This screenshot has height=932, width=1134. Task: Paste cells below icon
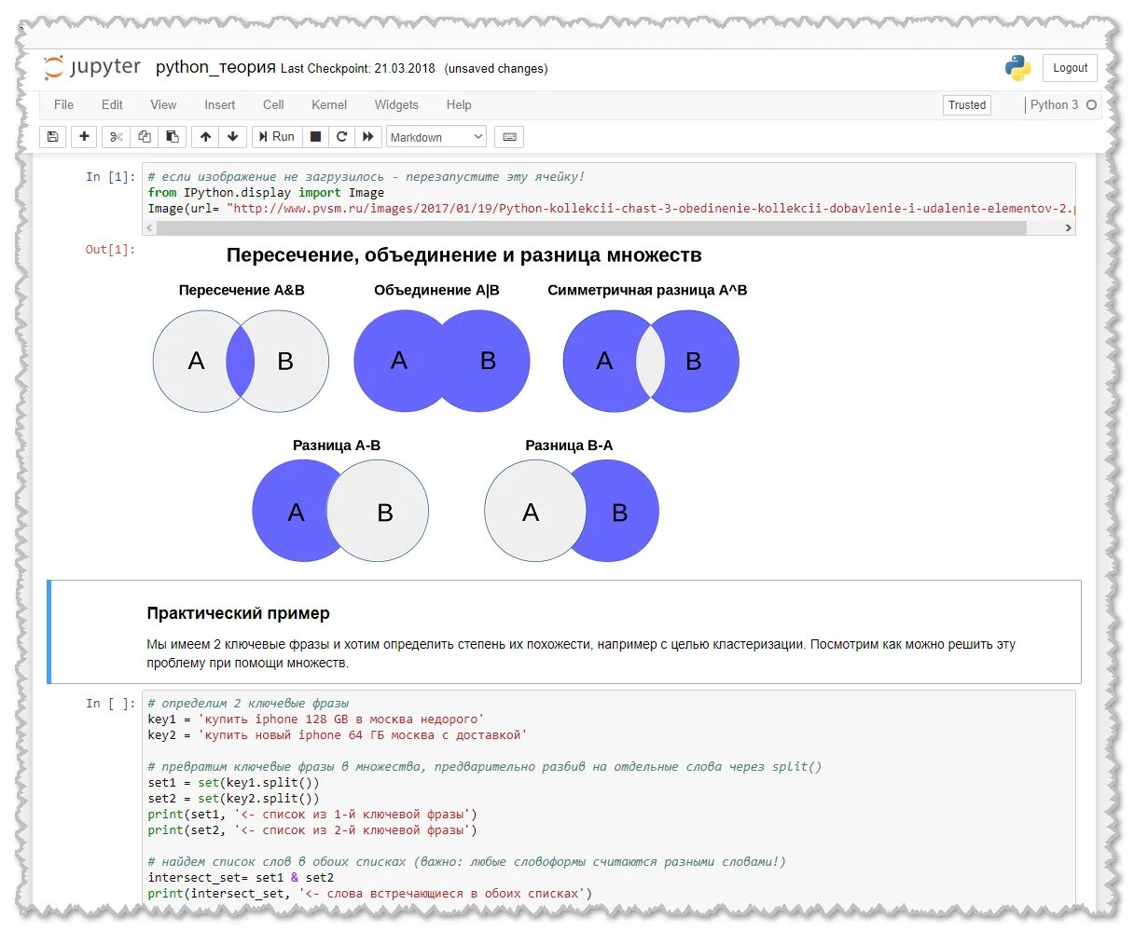[x=172, y=137]
